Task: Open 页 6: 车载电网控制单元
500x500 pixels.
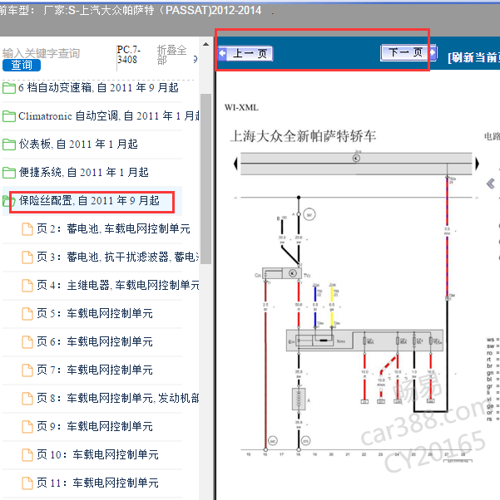Action: (95, 342)
